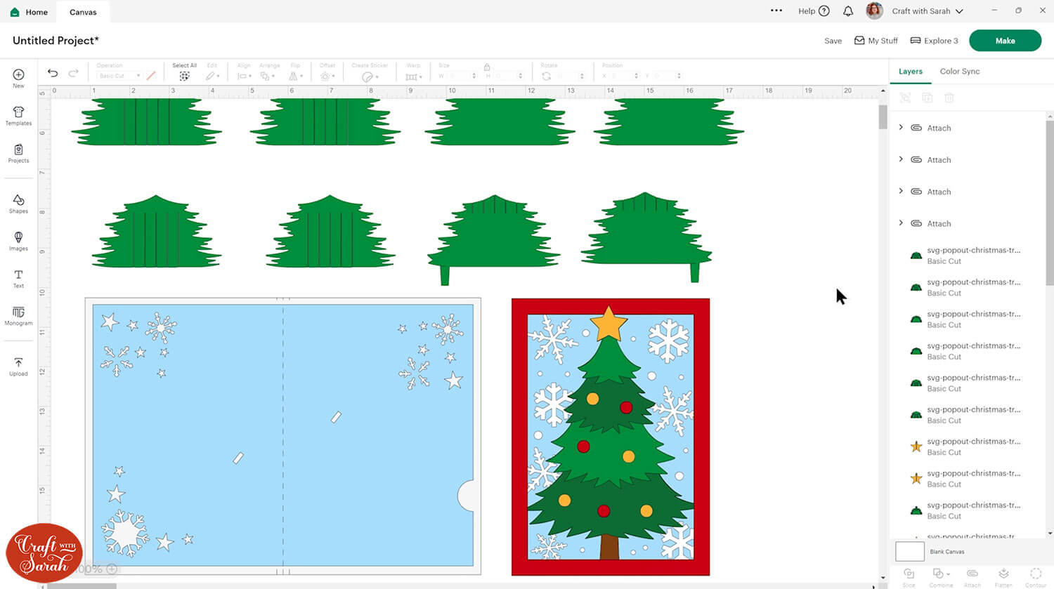Open the Shapes tool

[x=18, y=204]
